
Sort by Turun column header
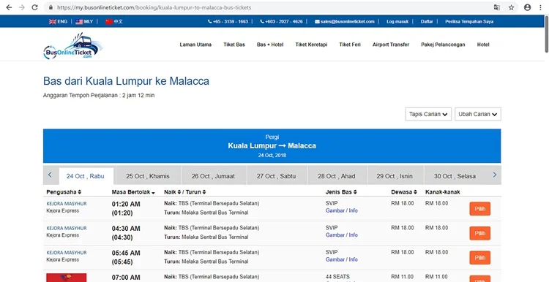tap(195, 192)
